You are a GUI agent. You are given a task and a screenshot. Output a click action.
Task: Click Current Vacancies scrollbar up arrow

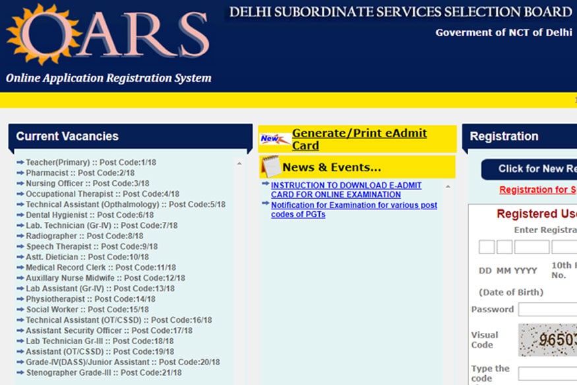(239, 163)
